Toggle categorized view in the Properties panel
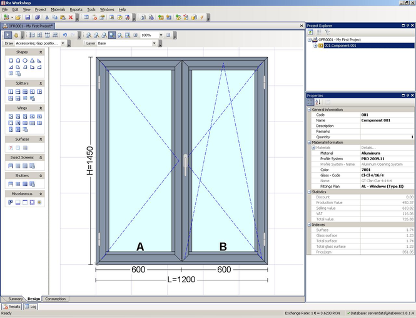Viewport: 416px width, 318px height. point(310,102)
